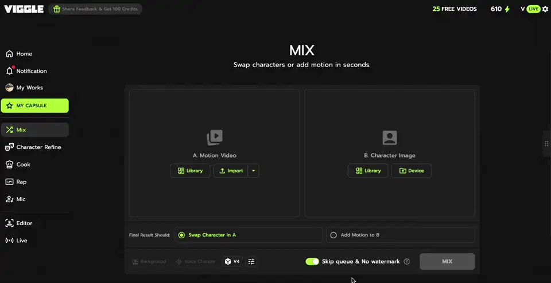The image size is (551, 283).
Task: Click the side panel drag handle
Action: coord(546,143)
